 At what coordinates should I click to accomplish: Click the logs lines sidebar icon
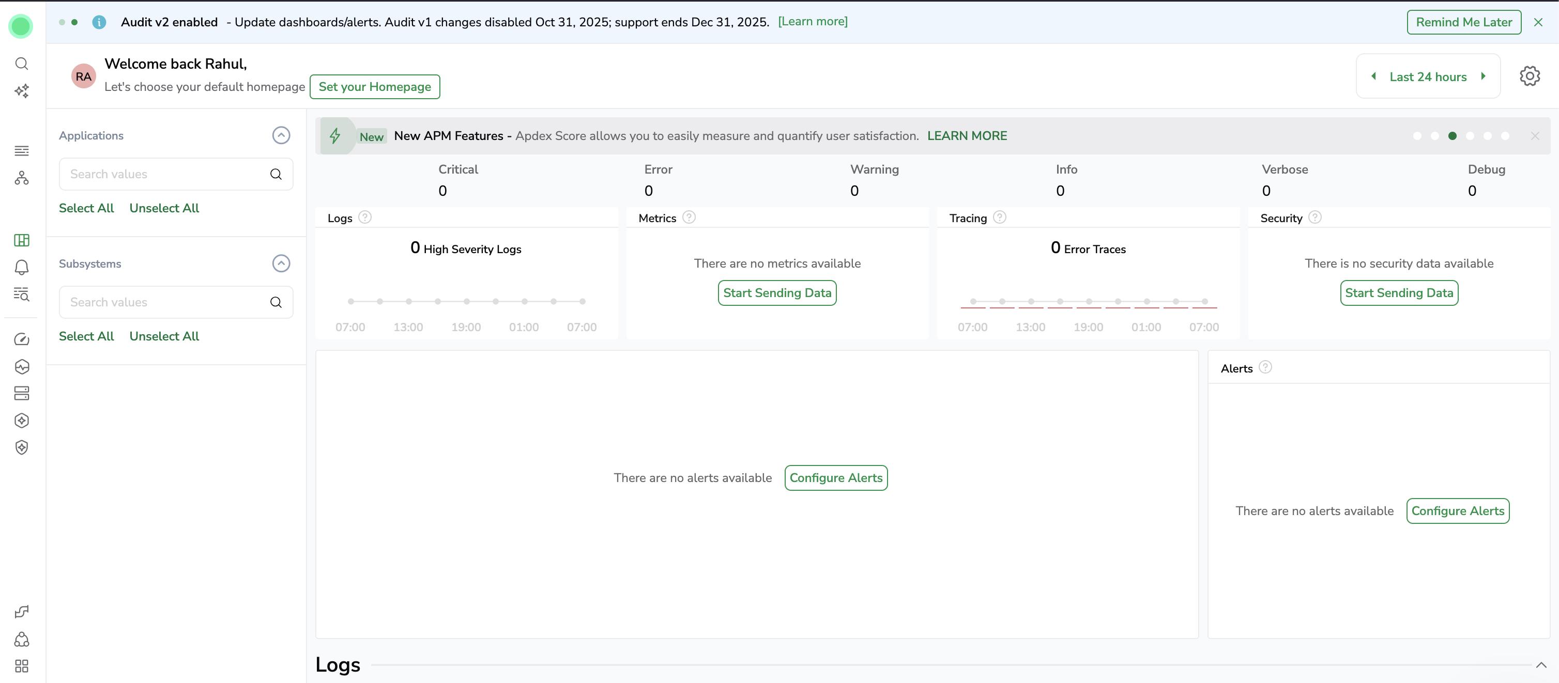click(22, 151)
